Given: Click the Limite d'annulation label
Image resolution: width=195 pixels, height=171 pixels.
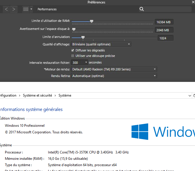Looking at the screenshot, I should [x=56, y=37].
